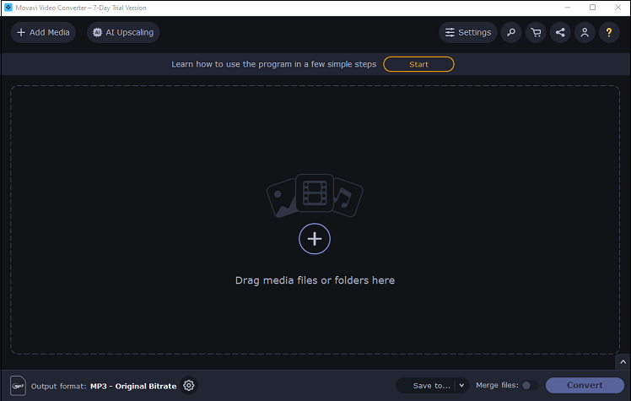Open the Settings menu
631x401 pixels.
(x=467, y=32)
